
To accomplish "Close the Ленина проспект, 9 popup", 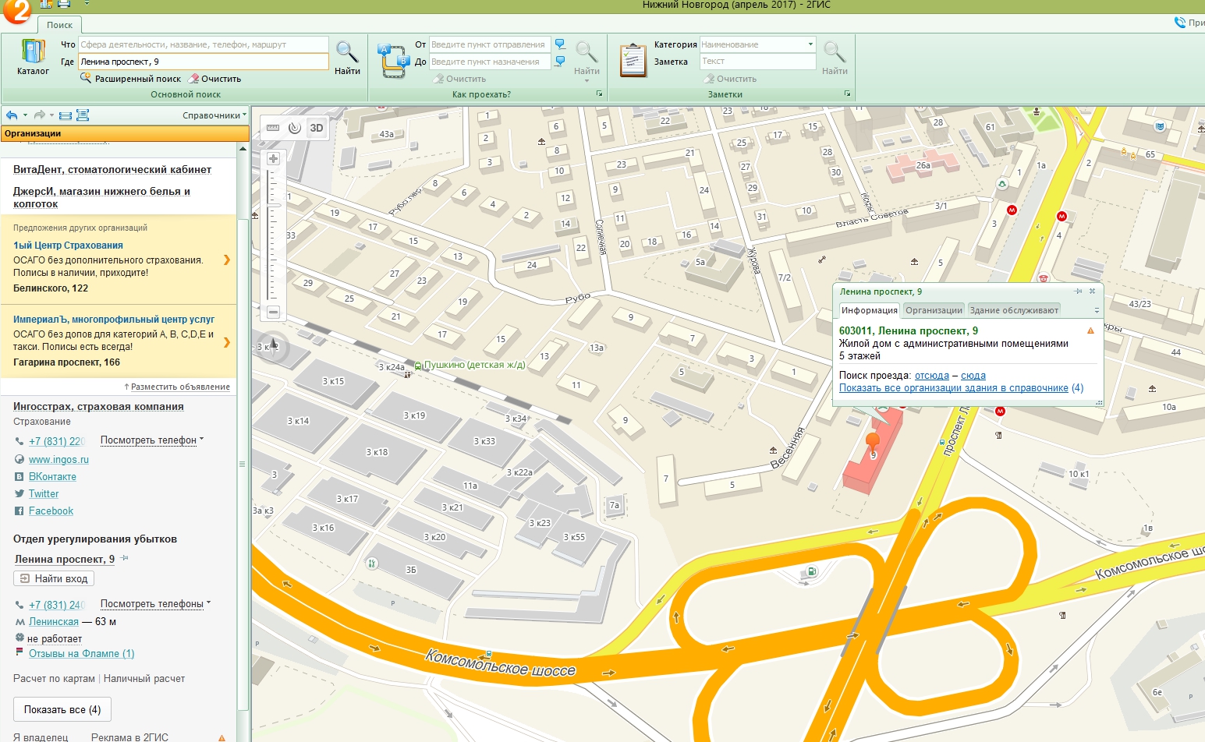I will coord(1092,291).
